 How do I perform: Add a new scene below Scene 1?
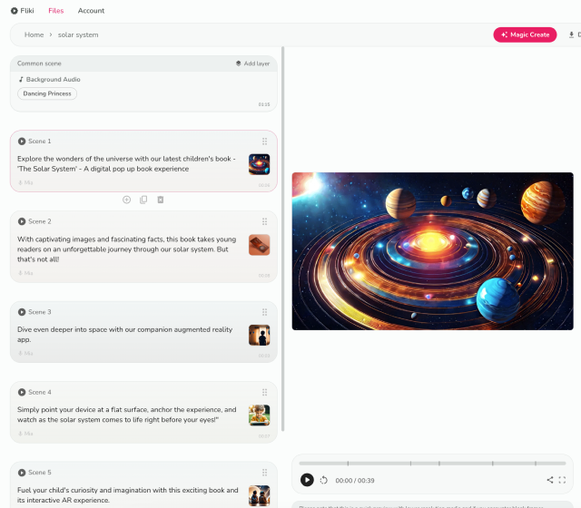point(126,200)
